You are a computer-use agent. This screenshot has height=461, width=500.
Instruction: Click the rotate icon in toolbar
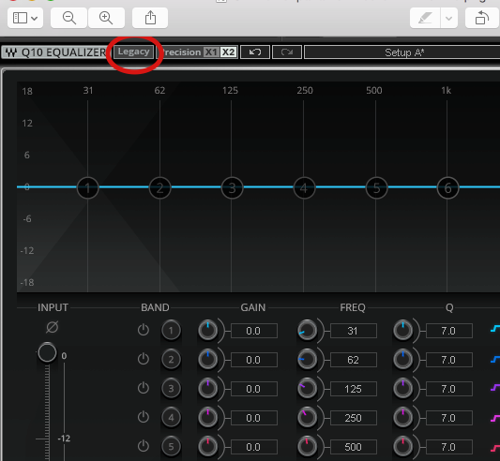coord(482,18)
